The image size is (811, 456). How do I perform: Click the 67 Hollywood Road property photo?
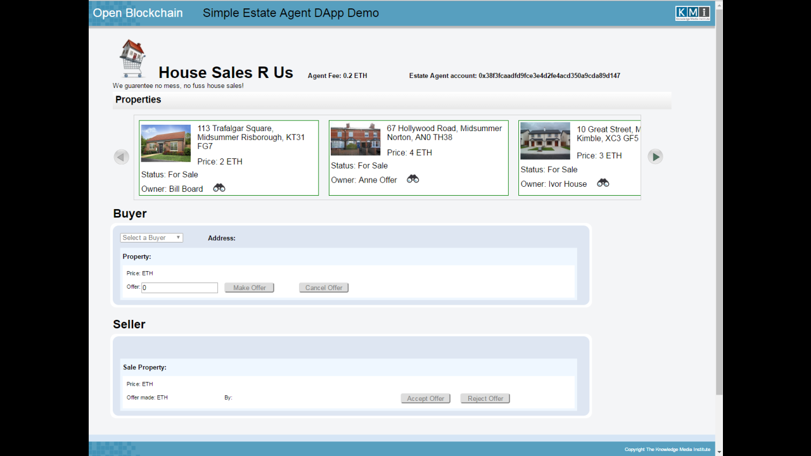coord(355,138)
